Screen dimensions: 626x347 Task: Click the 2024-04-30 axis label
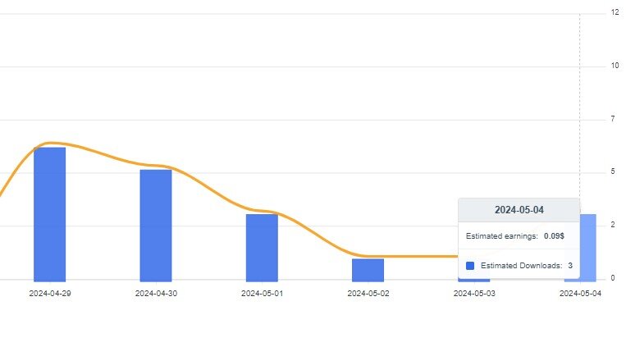click(156, 294)
